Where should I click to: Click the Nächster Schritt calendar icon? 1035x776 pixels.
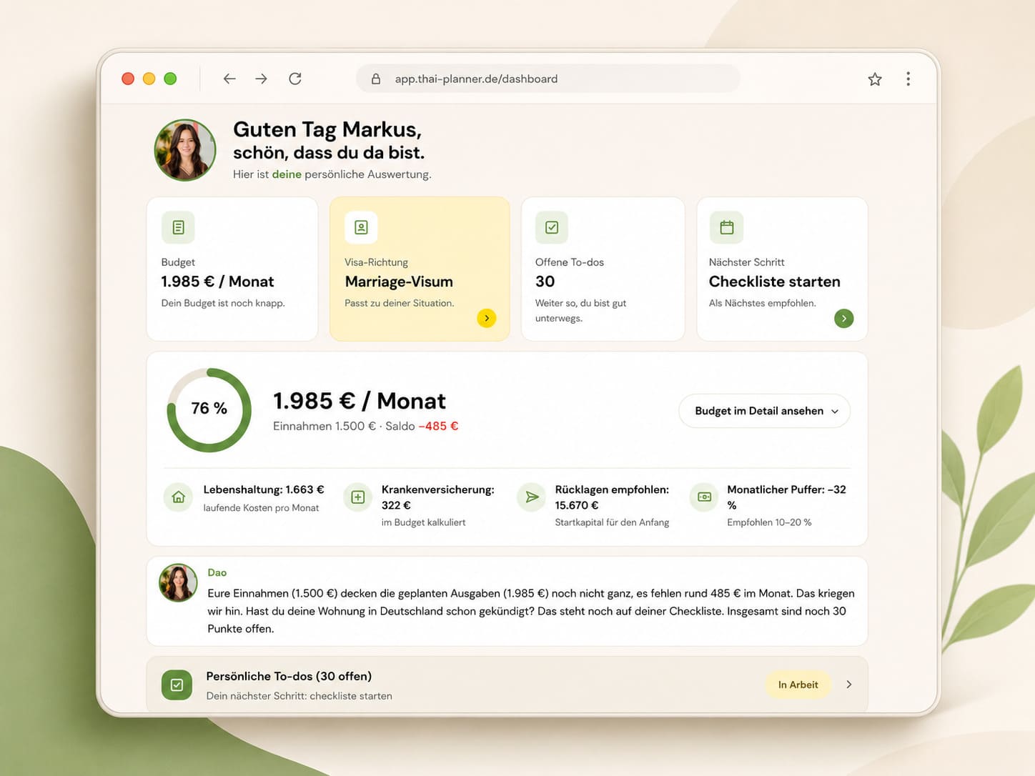pos(726,227)
